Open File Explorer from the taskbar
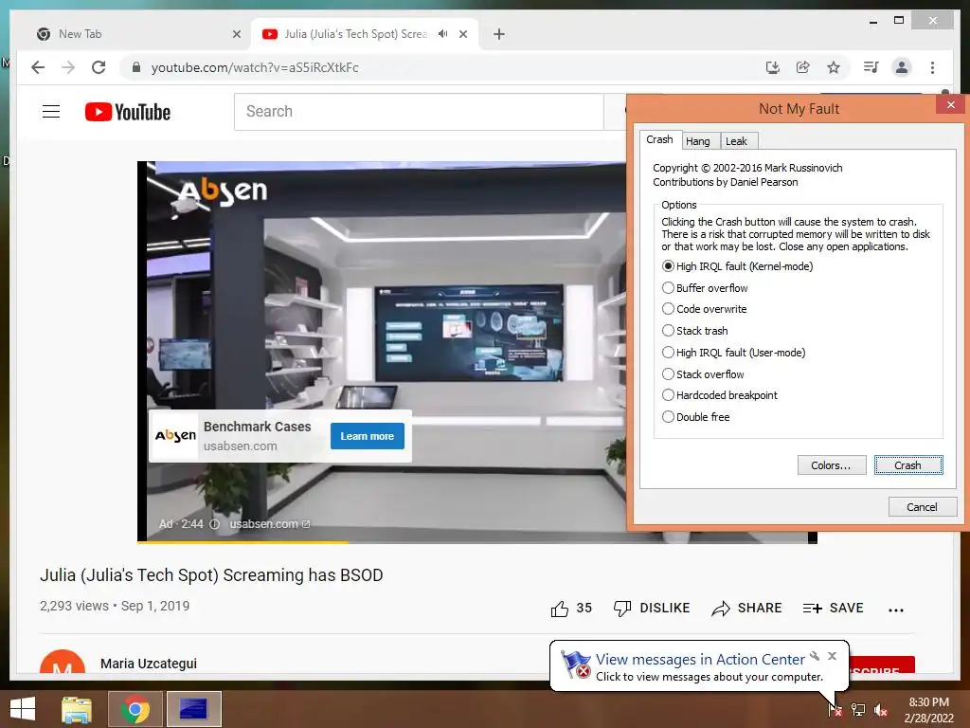Screen dimensions: 970x728 [x=77, y=709]
